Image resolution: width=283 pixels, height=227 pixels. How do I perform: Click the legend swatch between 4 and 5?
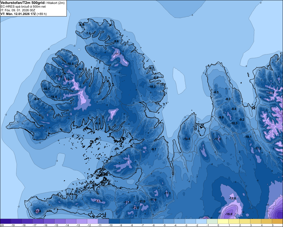(x=267, y=221)
